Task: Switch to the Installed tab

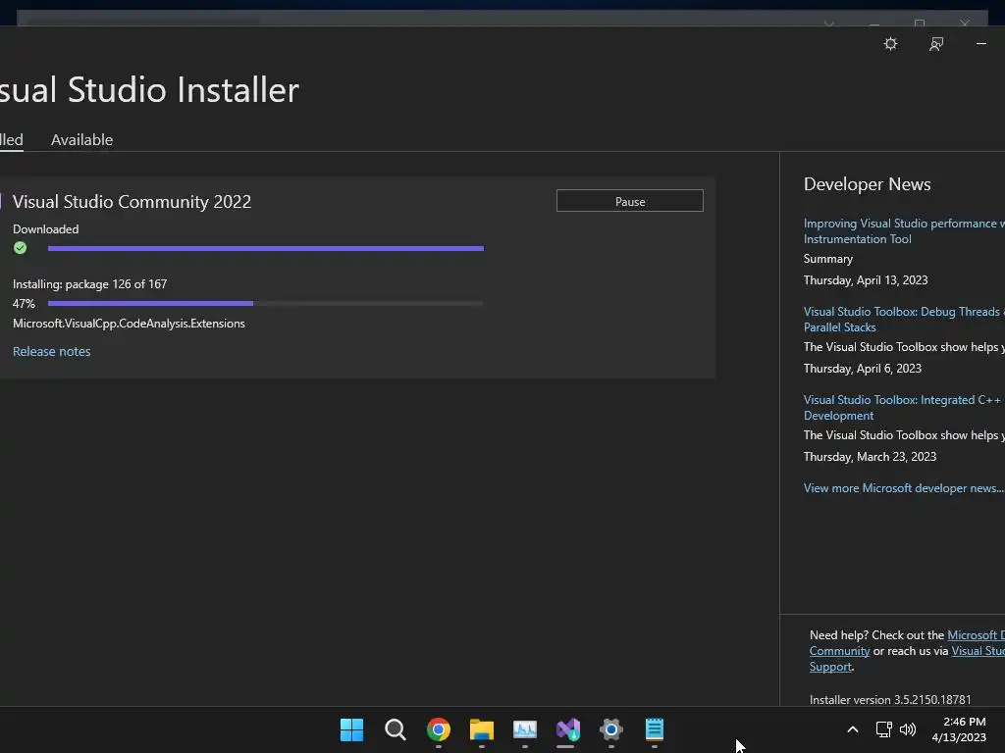Action: pos(11,139)
